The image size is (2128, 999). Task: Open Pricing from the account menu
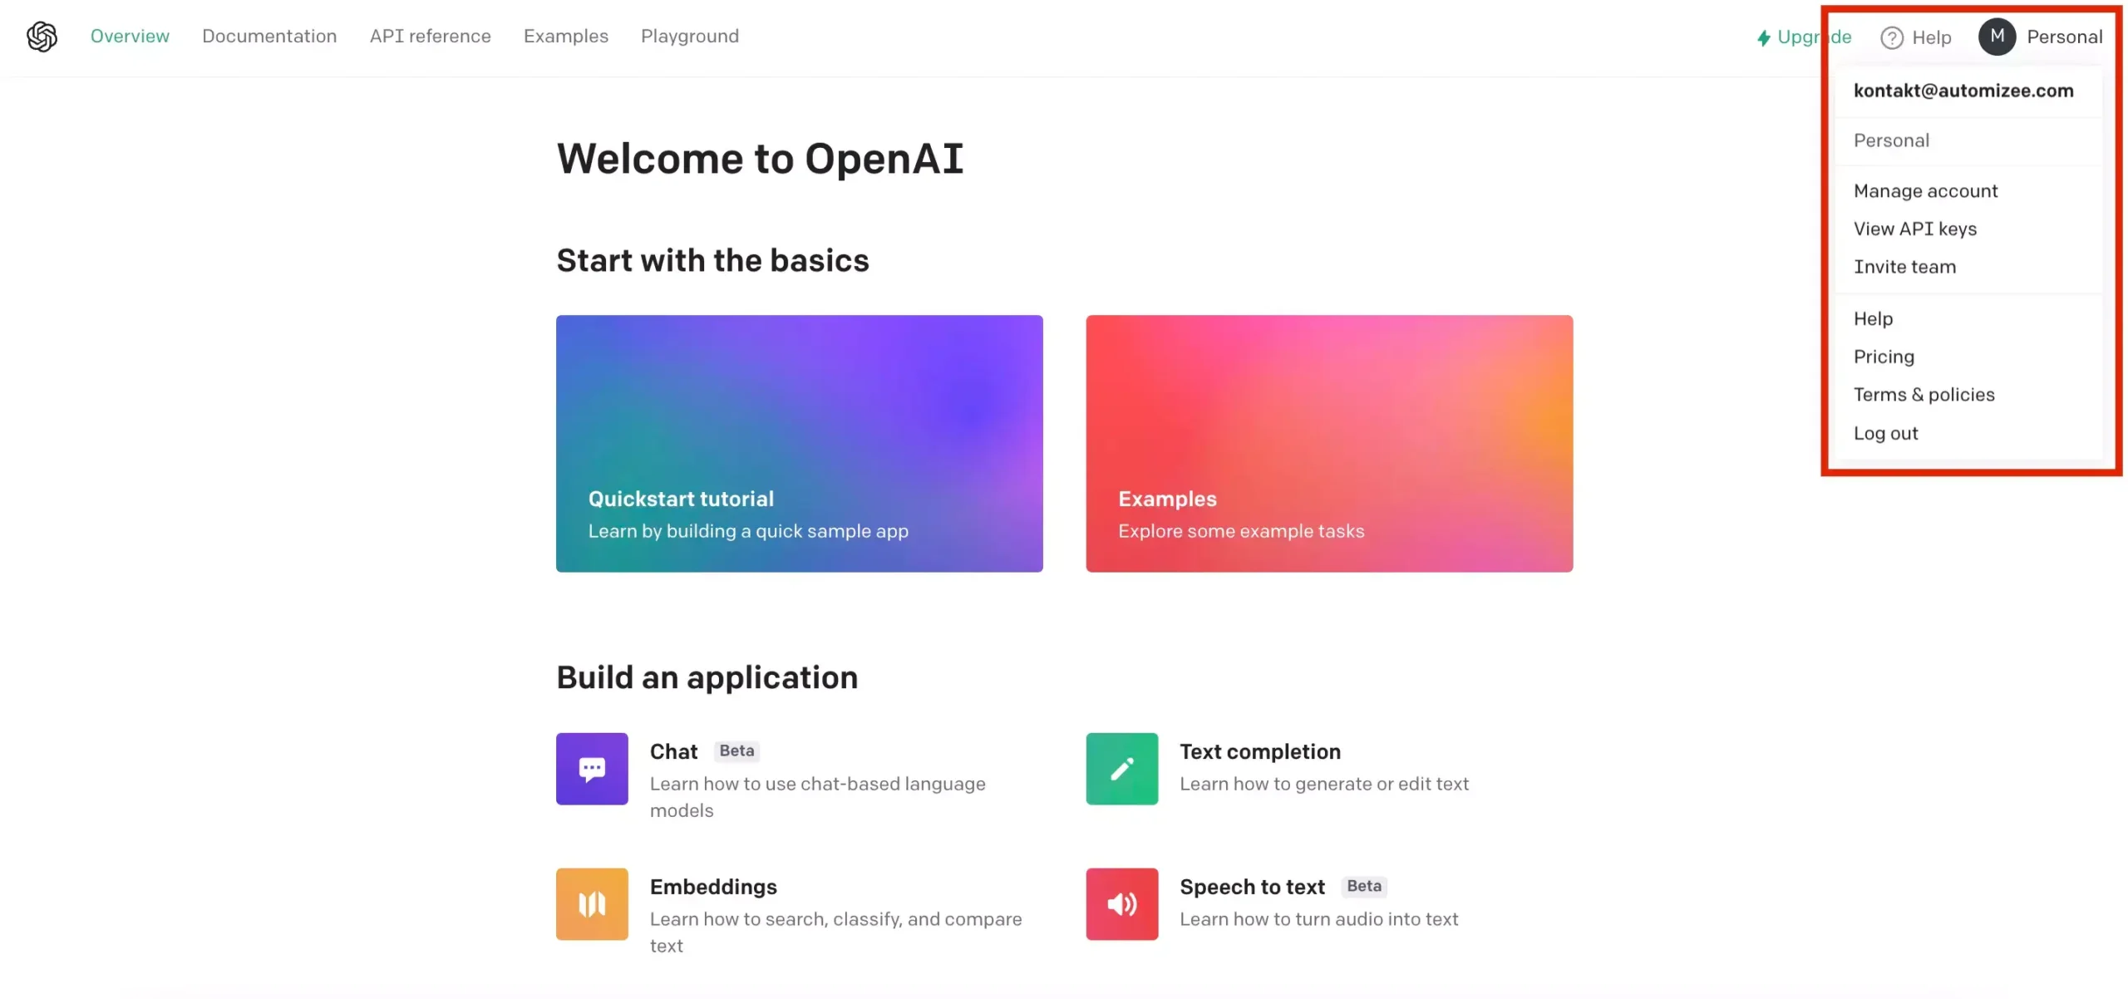1884,357
